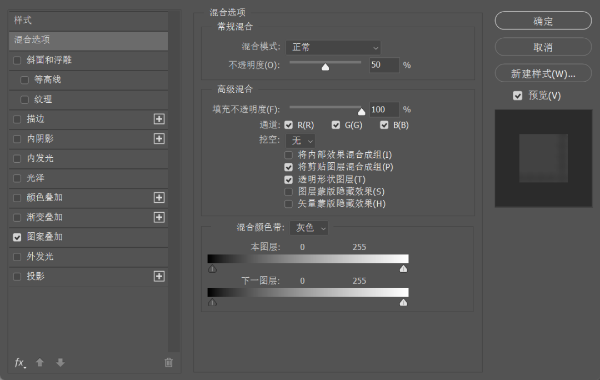Enable 等高线 checkbox

click(24, 80)
